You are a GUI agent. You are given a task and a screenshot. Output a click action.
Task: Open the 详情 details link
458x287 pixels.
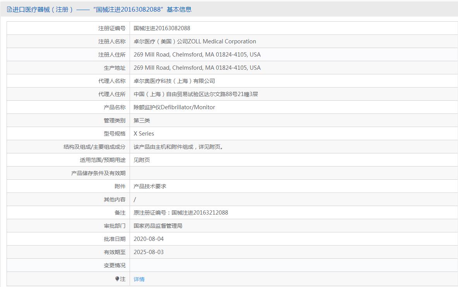click(x=139, y=279)
